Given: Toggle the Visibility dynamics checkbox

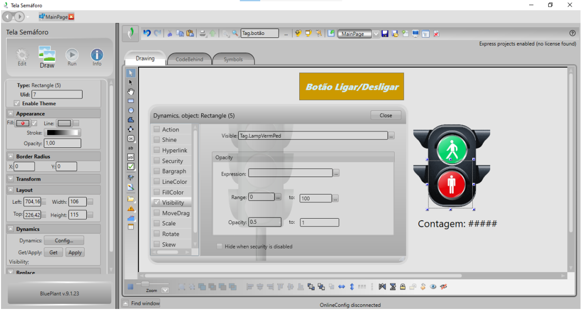Looking at the screenshot, I should coord(157,203).
